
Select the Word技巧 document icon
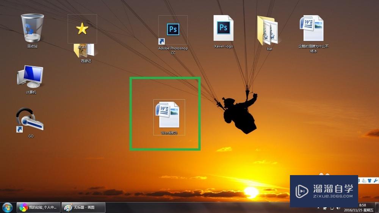point(169,116)
